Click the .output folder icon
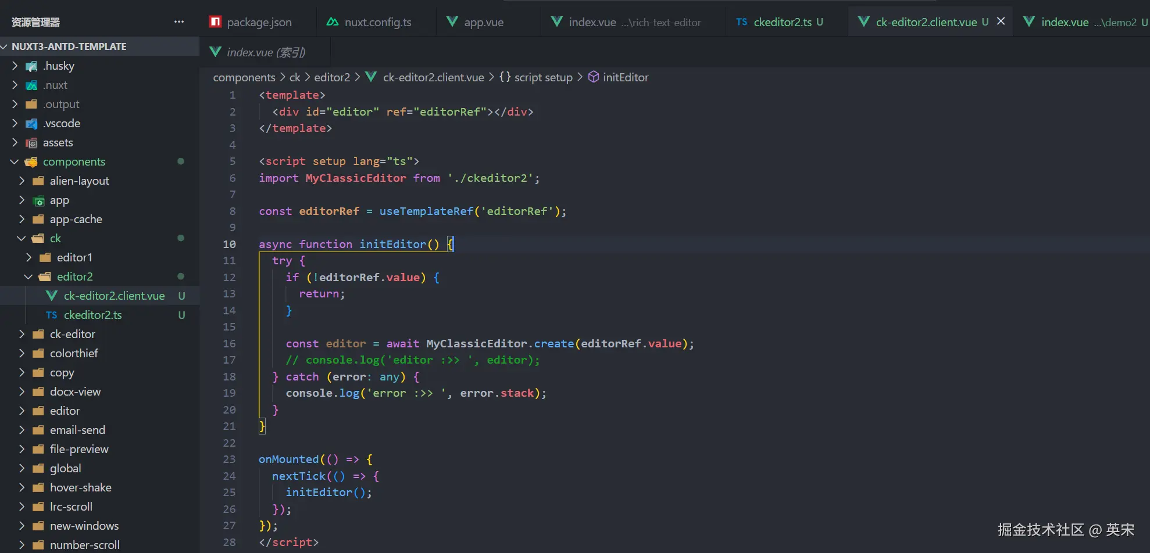This screenshot has height=553, width=1150. [x=31, y=105]
